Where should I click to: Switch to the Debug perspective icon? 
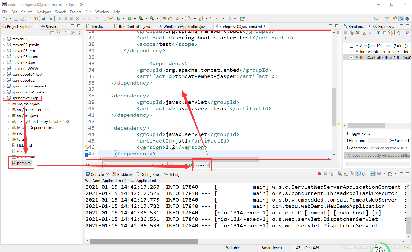tap(401, 19)
